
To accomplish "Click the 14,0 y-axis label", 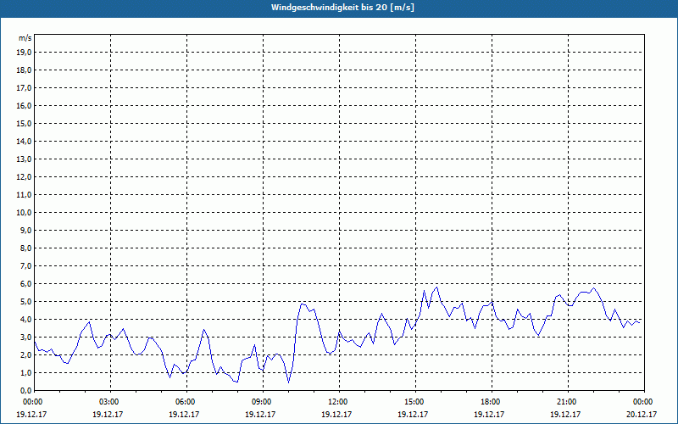I will click(x=25, y=142).
